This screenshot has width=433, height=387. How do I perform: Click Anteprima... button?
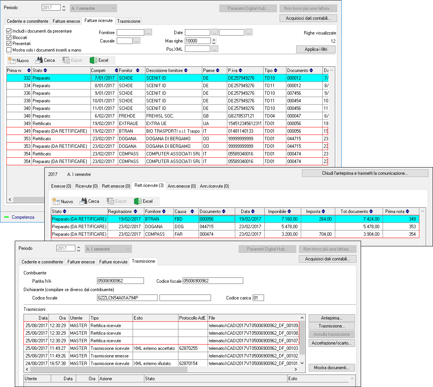coord(331,318)
